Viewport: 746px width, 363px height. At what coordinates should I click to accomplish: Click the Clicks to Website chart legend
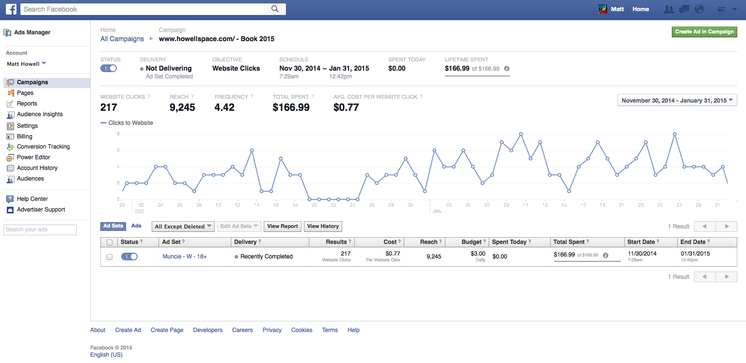(127, 123)
